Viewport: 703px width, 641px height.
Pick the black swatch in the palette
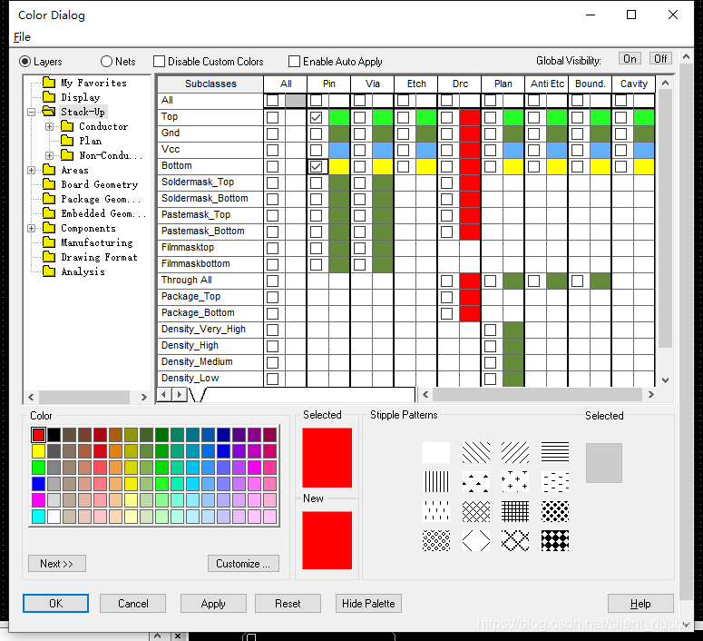pyautogui.click(x=54, y=435)
